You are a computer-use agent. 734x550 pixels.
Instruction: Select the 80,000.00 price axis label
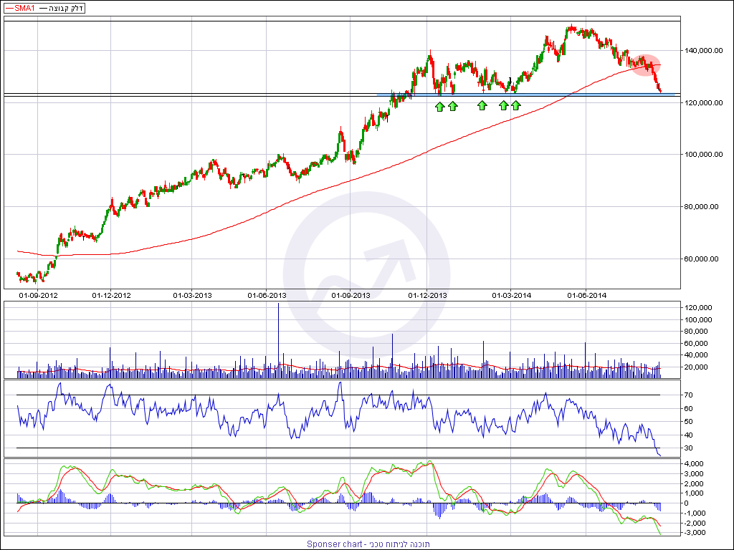tap(702, 206)
